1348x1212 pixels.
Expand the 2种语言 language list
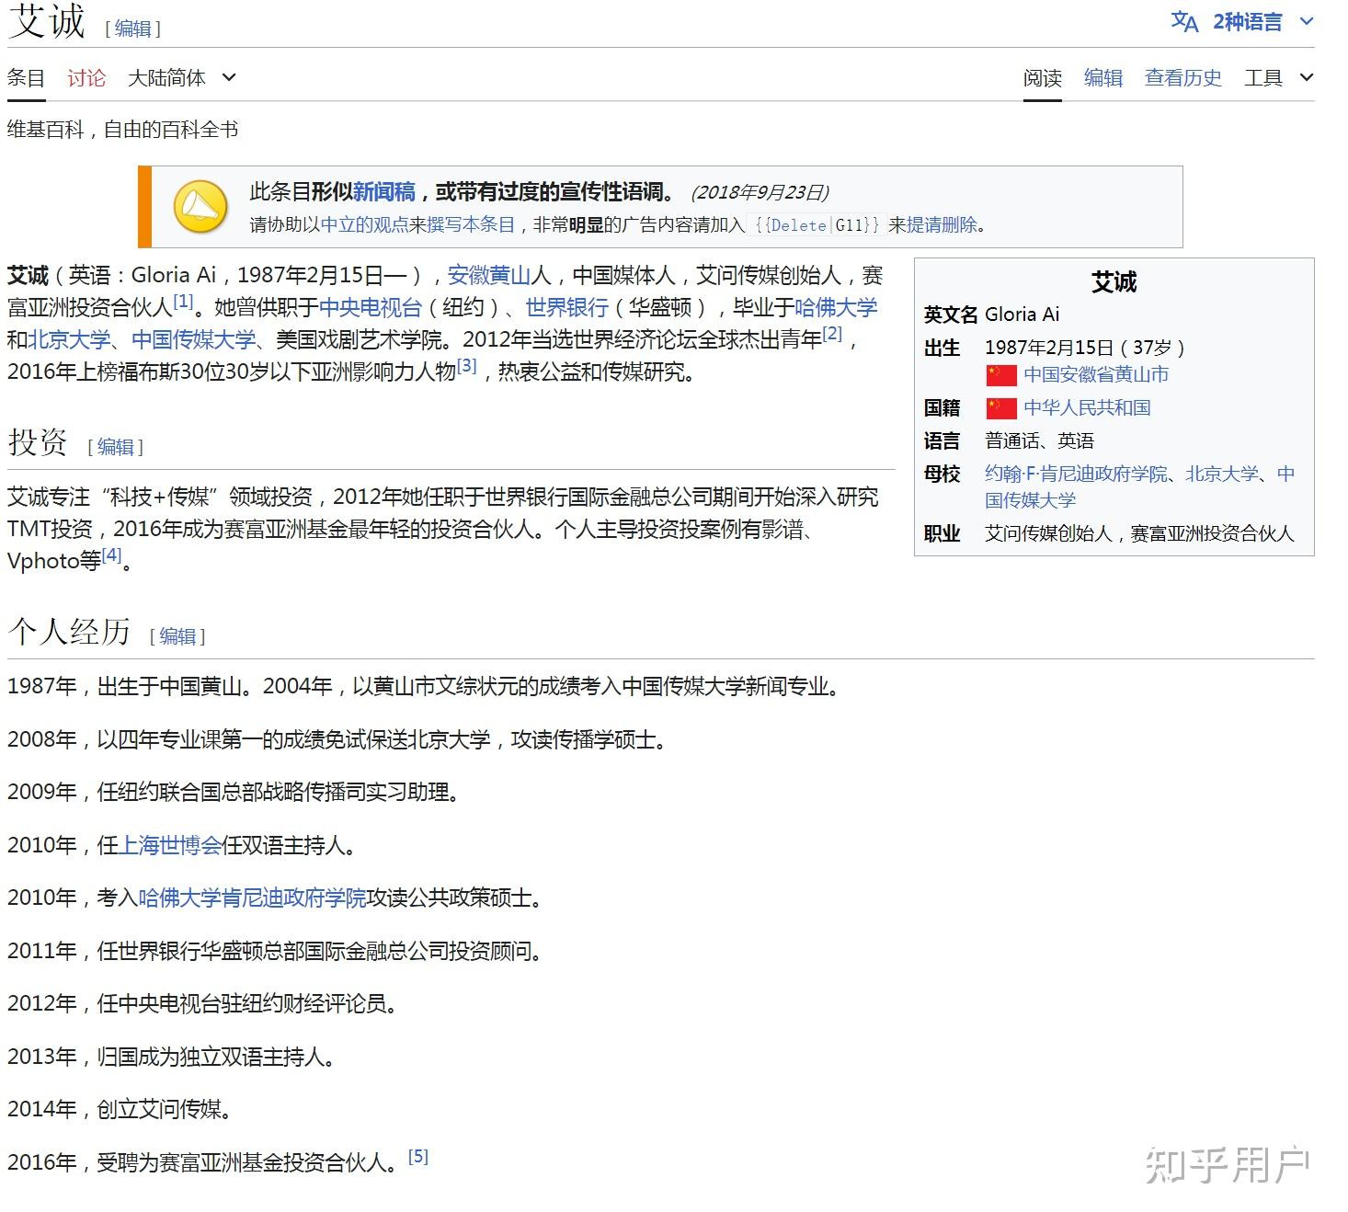pyautogui.click(x=1263, y=22)
